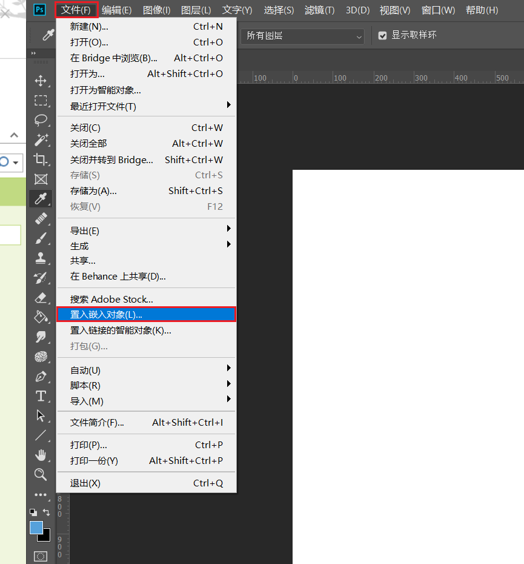This screenshot has height=564, width=524.
Task: Select the Pen tool
Action: (x=40, y=377)
